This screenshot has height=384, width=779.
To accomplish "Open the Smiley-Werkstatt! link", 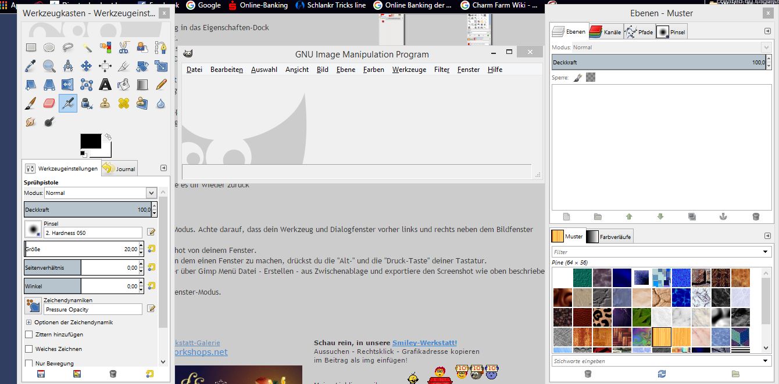I will (424, 343).
